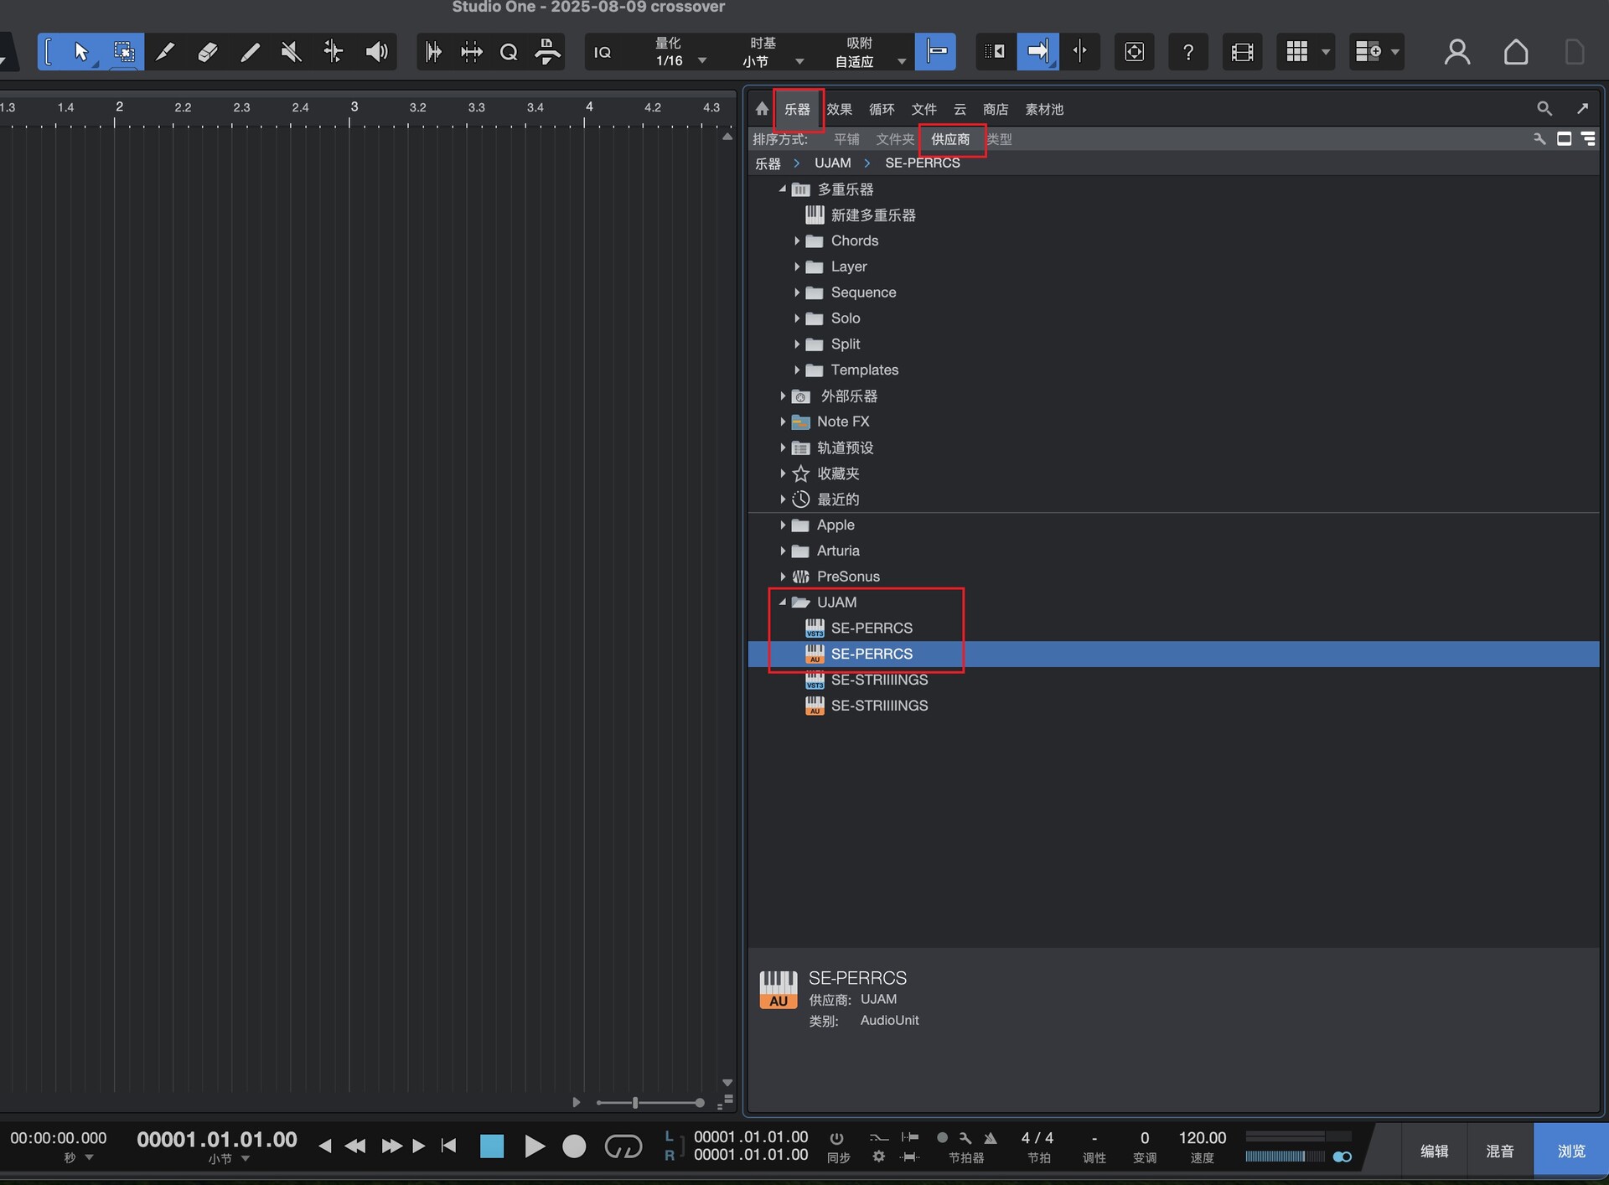Switch to the 文件 files tab
Screen dimensions: 1609x1185
click(923, 109)
